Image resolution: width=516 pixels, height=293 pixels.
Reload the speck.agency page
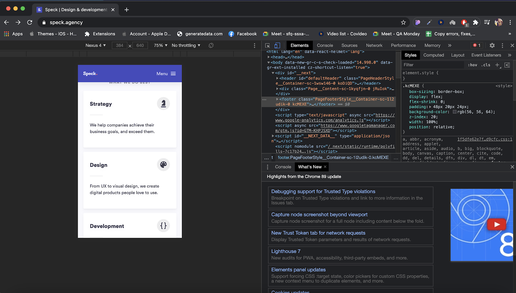(30, 22)
